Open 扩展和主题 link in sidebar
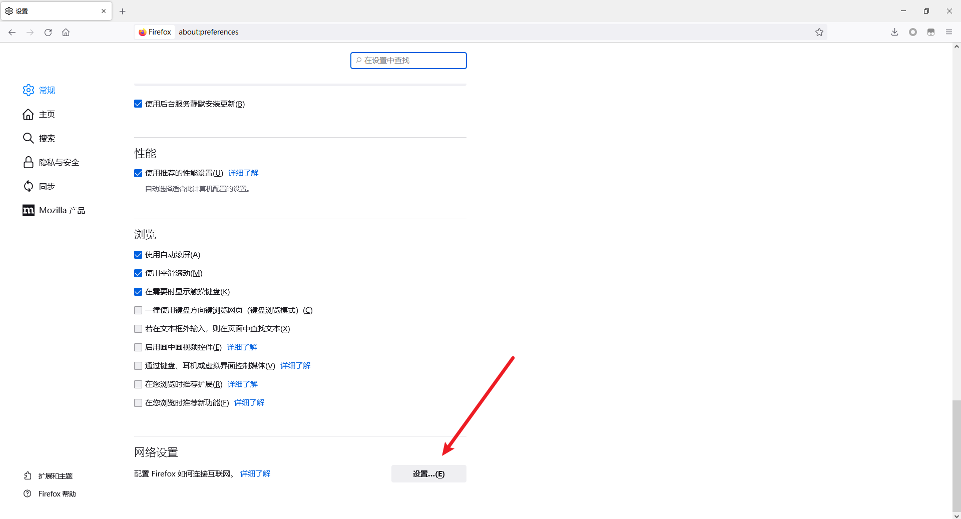Screen dimensions: 961x519 [56, 475]
